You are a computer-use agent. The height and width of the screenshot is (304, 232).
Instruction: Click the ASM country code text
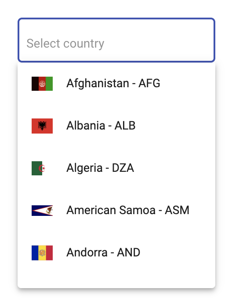(177, 210)
